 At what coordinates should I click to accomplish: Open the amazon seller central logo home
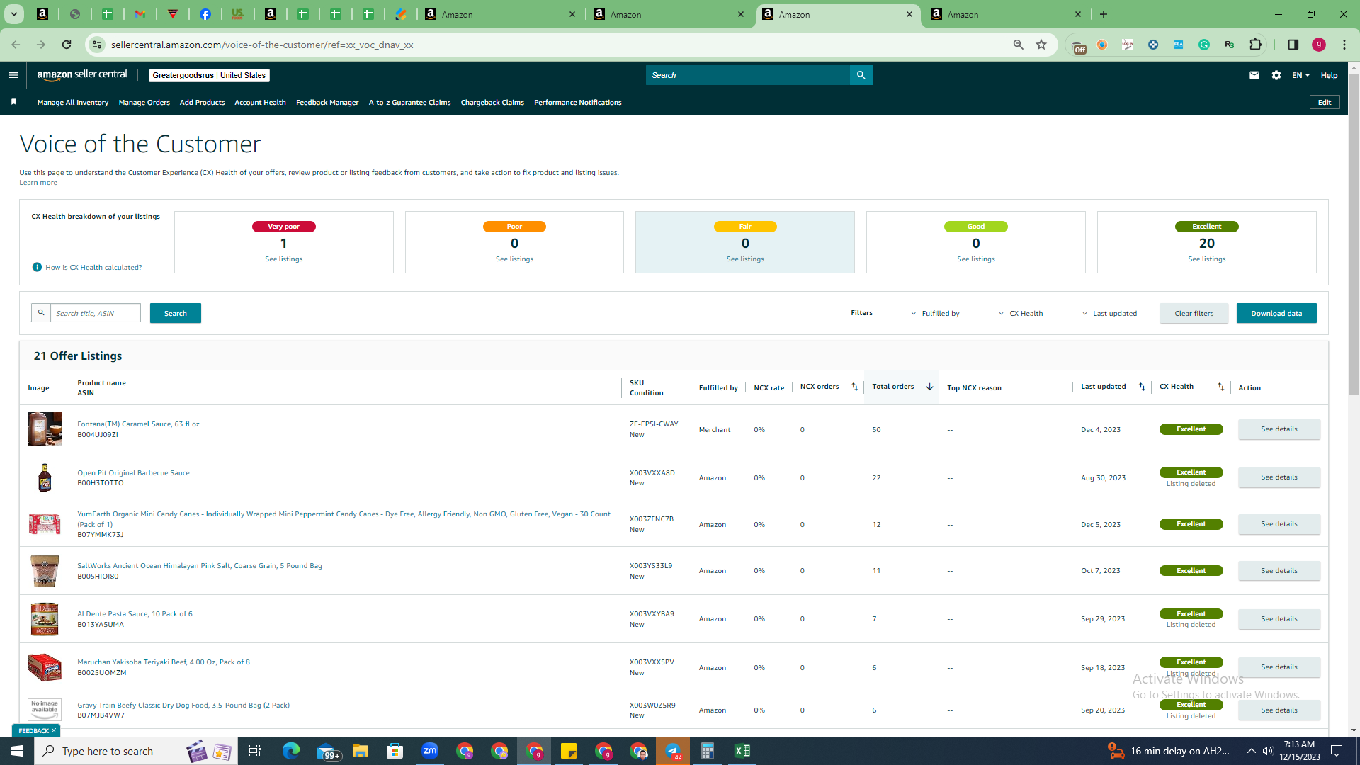(x=82, y=75)
